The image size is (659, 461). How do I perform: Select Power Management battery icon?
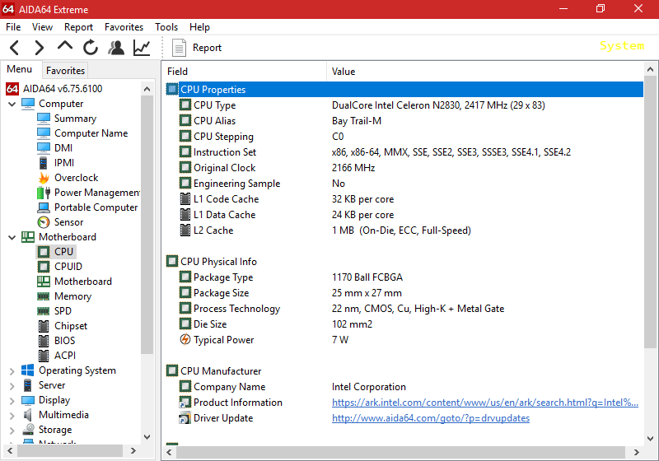tap(44, 193)
